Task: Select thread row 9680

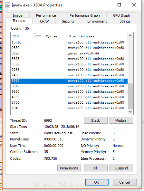Action: point(69,48)
